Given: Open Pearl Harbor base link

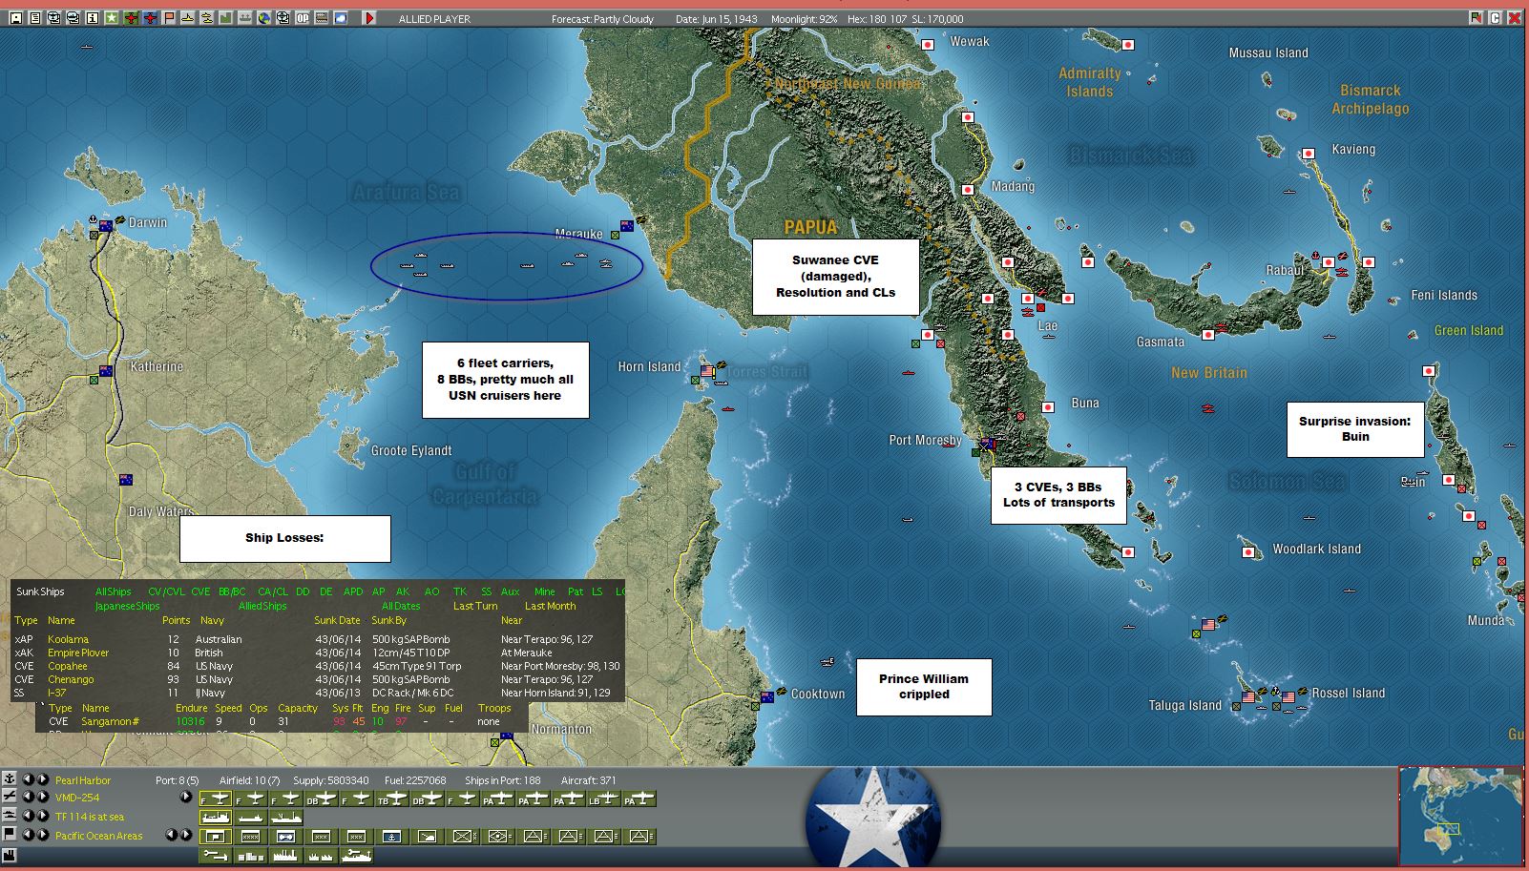Looking at the screenshot, I should coord(83,780).
